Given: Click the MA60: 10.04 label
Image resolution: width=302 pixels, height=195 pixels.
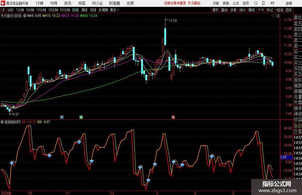Looking at the screenshot, I should [89, 16].
